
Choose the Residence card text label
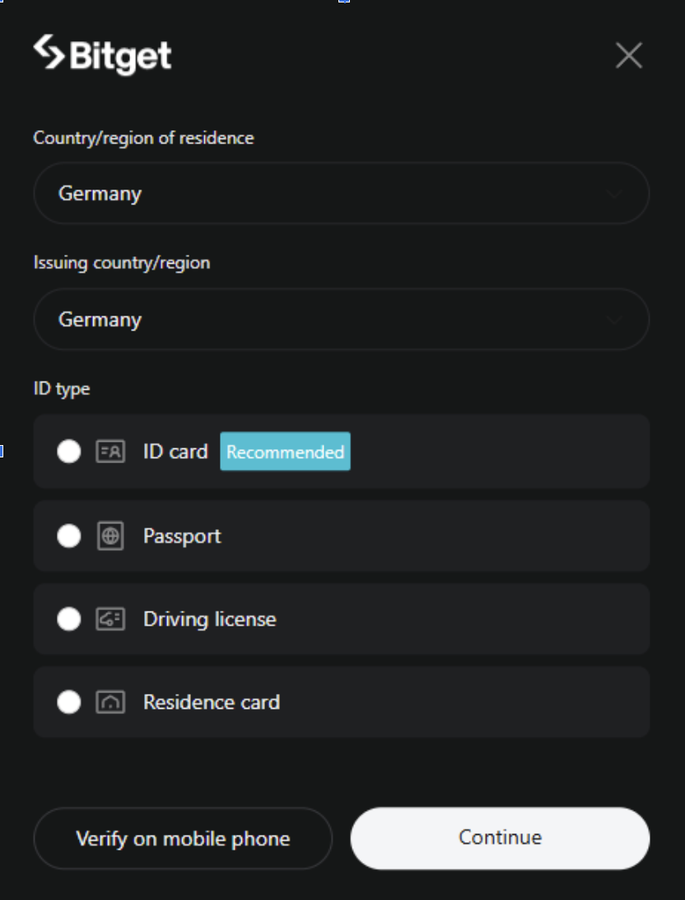point(212,702)
